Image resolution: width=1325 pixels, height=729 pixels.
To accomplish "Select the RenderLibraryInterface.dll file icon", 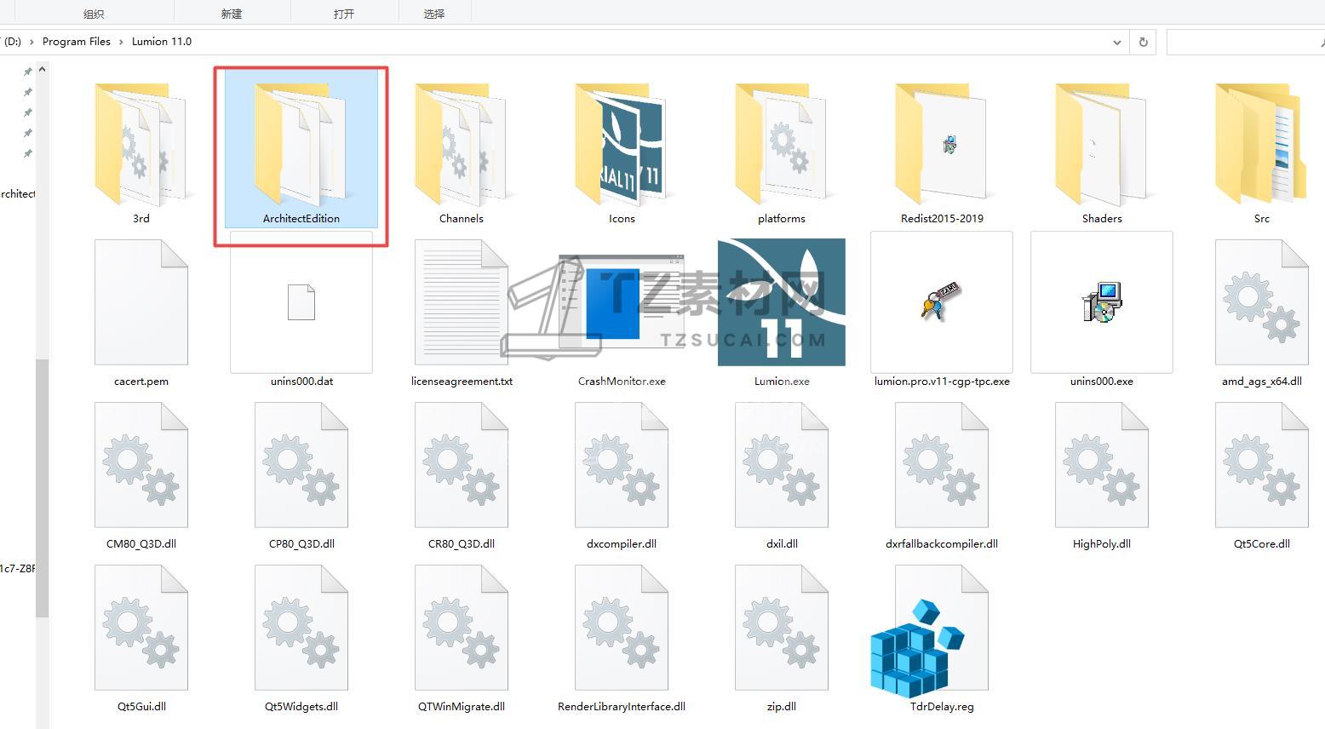I will (622, 628).
